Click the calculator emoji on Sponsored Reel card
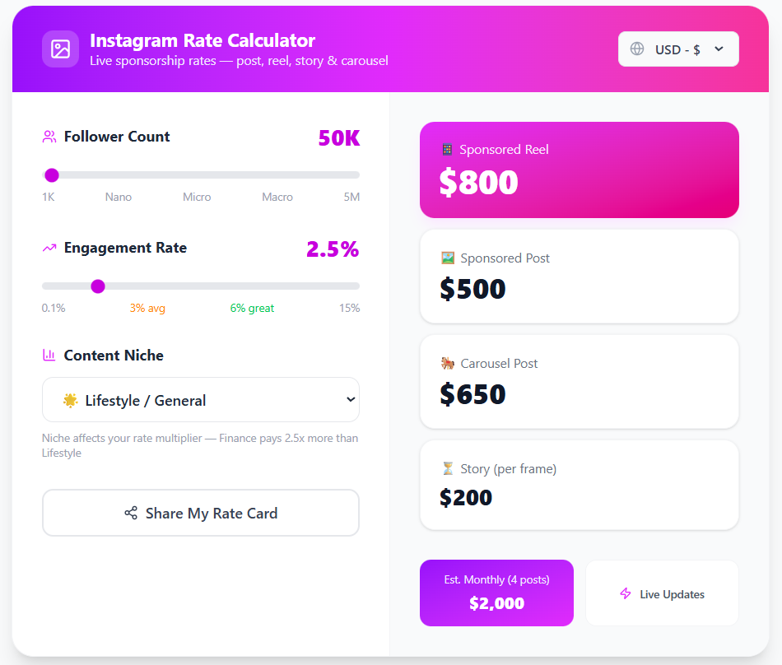Screen dimensions: 782x665 (446, 150)
